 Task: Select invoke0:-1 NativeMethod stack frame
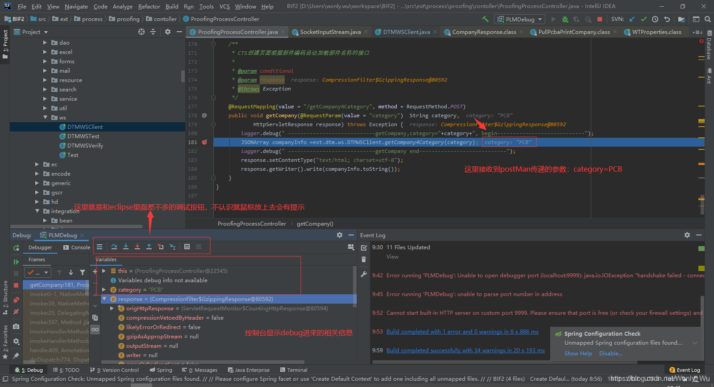click(x=59, y=294)
